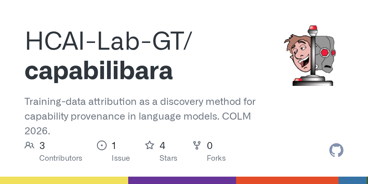The height and width of the screenshot is (184, 368).
Task: Click the Contributors people icon
Action: pyautogui.click(x=29, y=145)
